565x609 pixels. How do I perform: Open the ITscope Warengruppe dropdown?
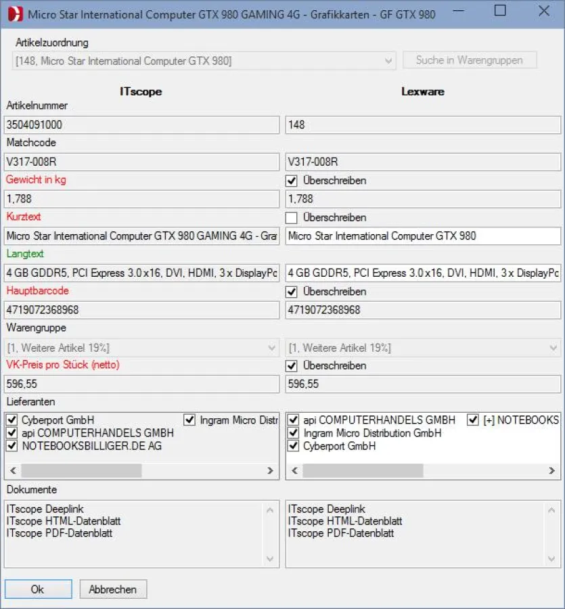tap(269, 346)
